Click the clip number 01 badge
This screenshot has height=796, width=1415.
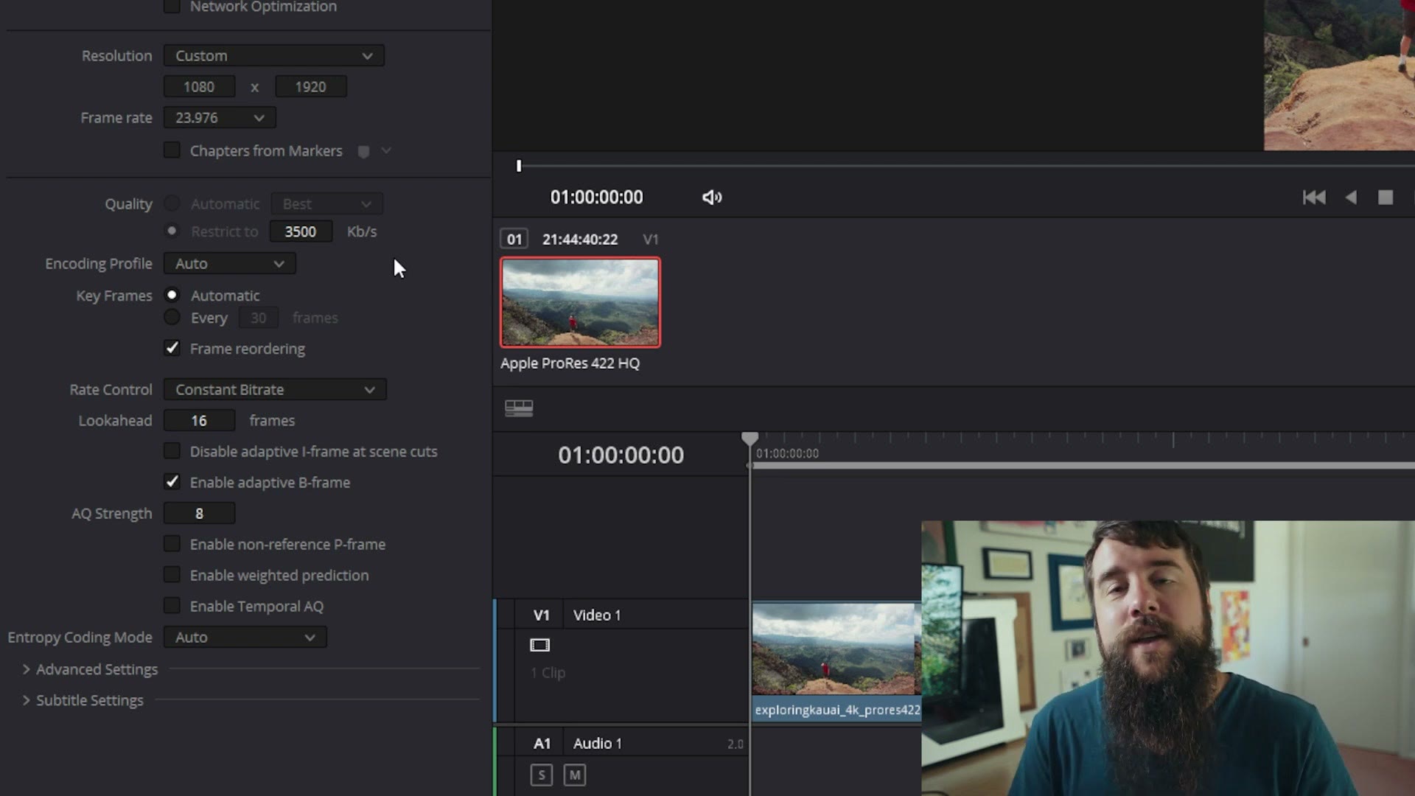[514, 240]
